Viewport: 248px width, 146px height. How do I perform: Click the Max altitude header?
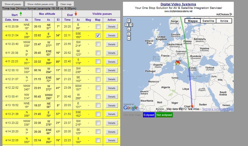[47, 14]
